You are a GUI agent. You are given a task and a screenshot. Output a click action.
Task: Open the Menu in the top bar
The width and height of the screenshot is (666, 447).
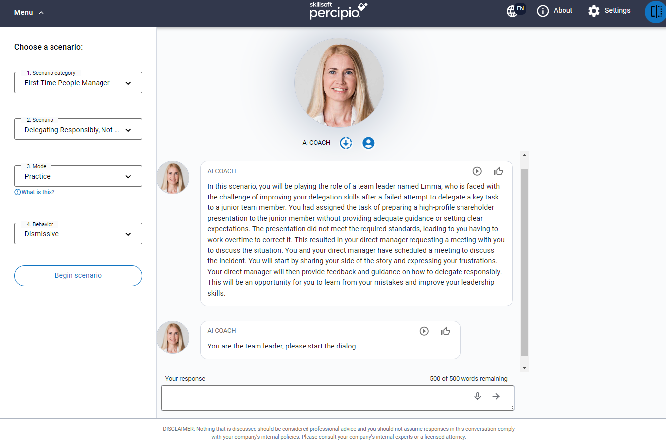pyautogui.click(x=29, y=12)
